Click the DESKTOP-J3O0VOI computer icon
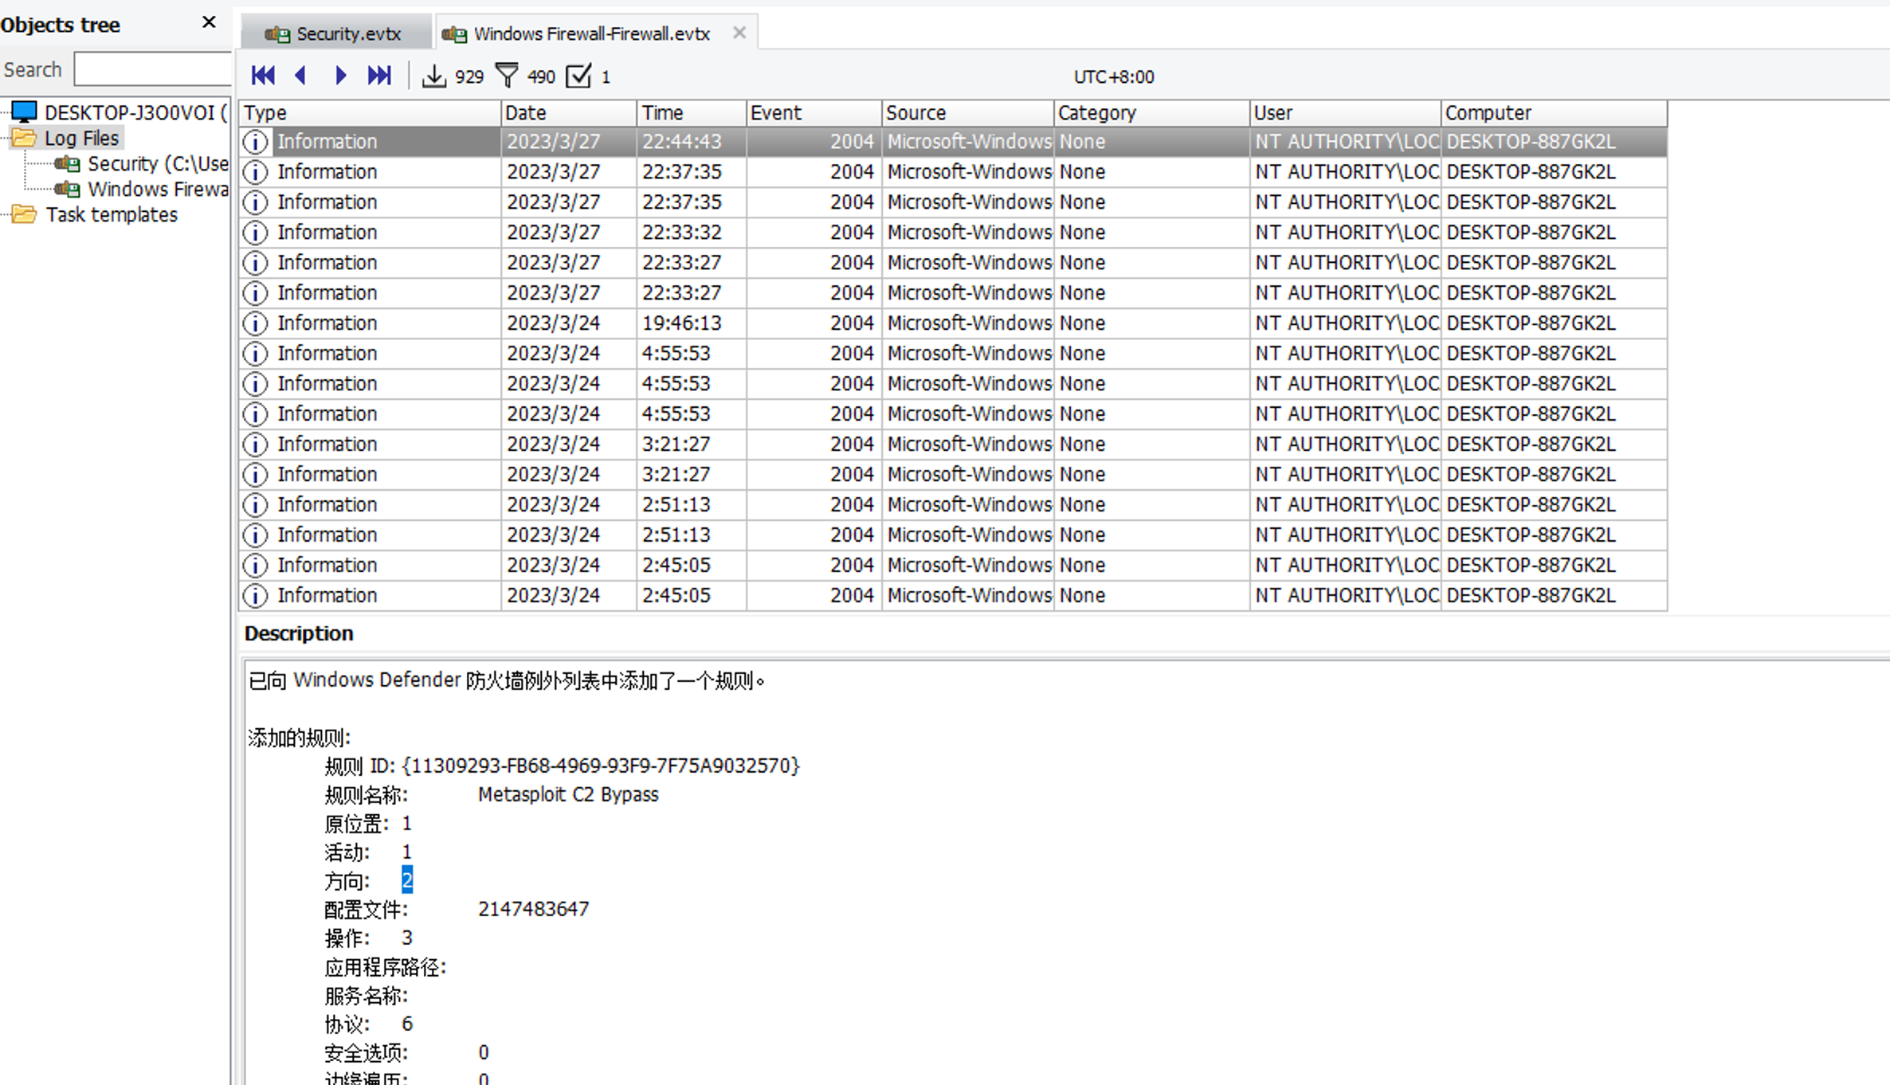This screenshot has height=1085, width=1890. tap(25, 112)
